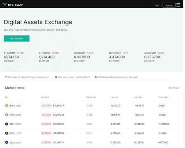Click View More in Market trend
Image resolution: width=185 pixels, height=148 pixels.
click(174, 88)
